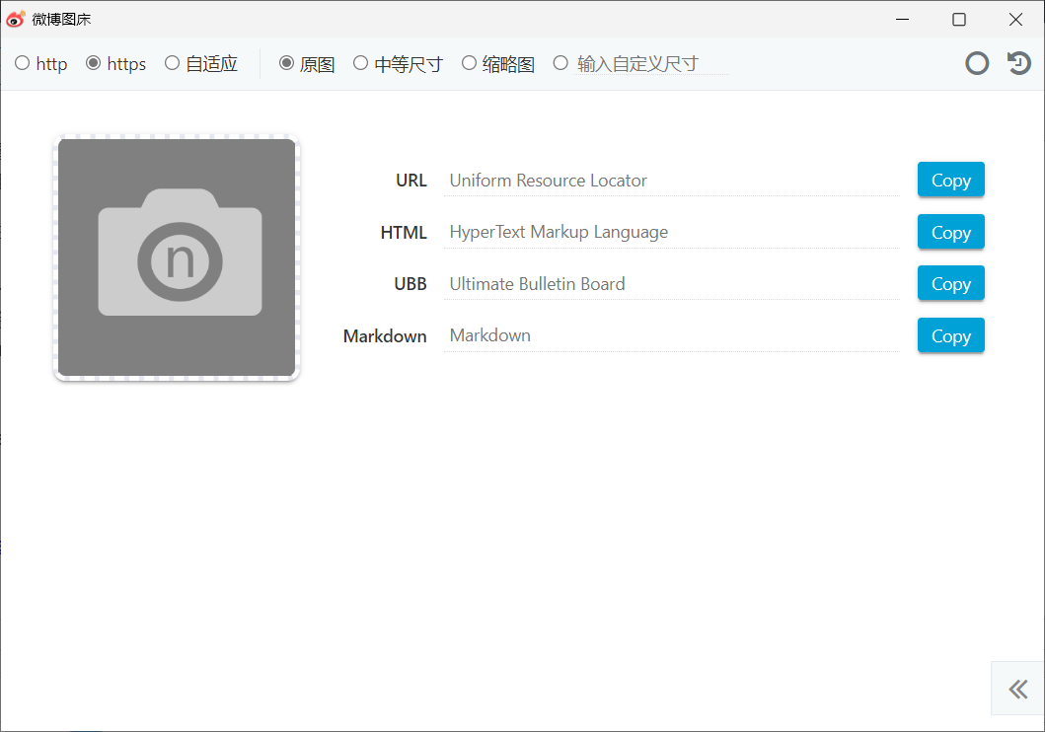Viewport: 1045px width, 732px height.
Task: Enable the 自适应 protocol option
Action: click(171, 63)
